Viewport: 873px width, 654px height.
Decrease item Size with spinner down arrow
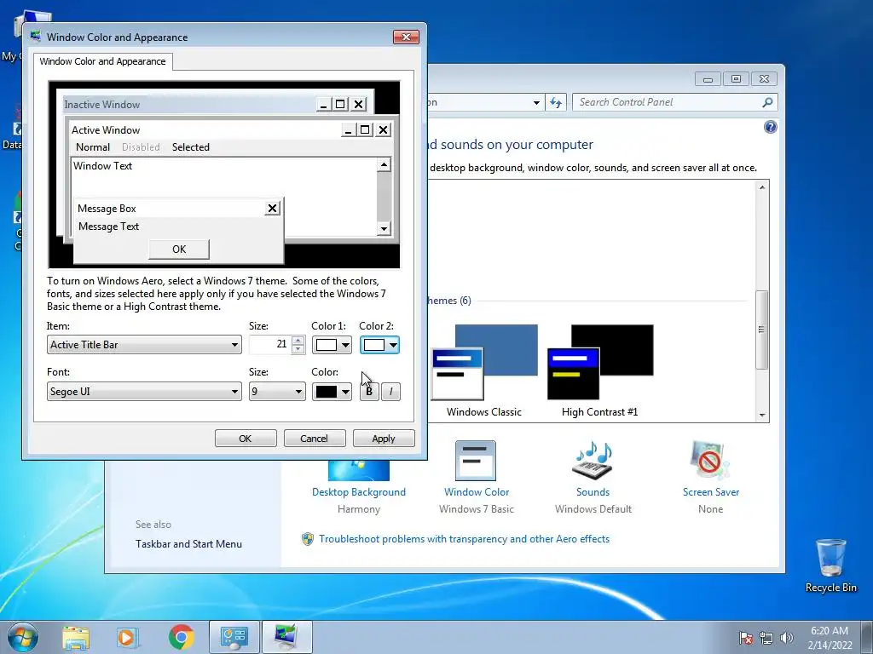tap(298, 349)
